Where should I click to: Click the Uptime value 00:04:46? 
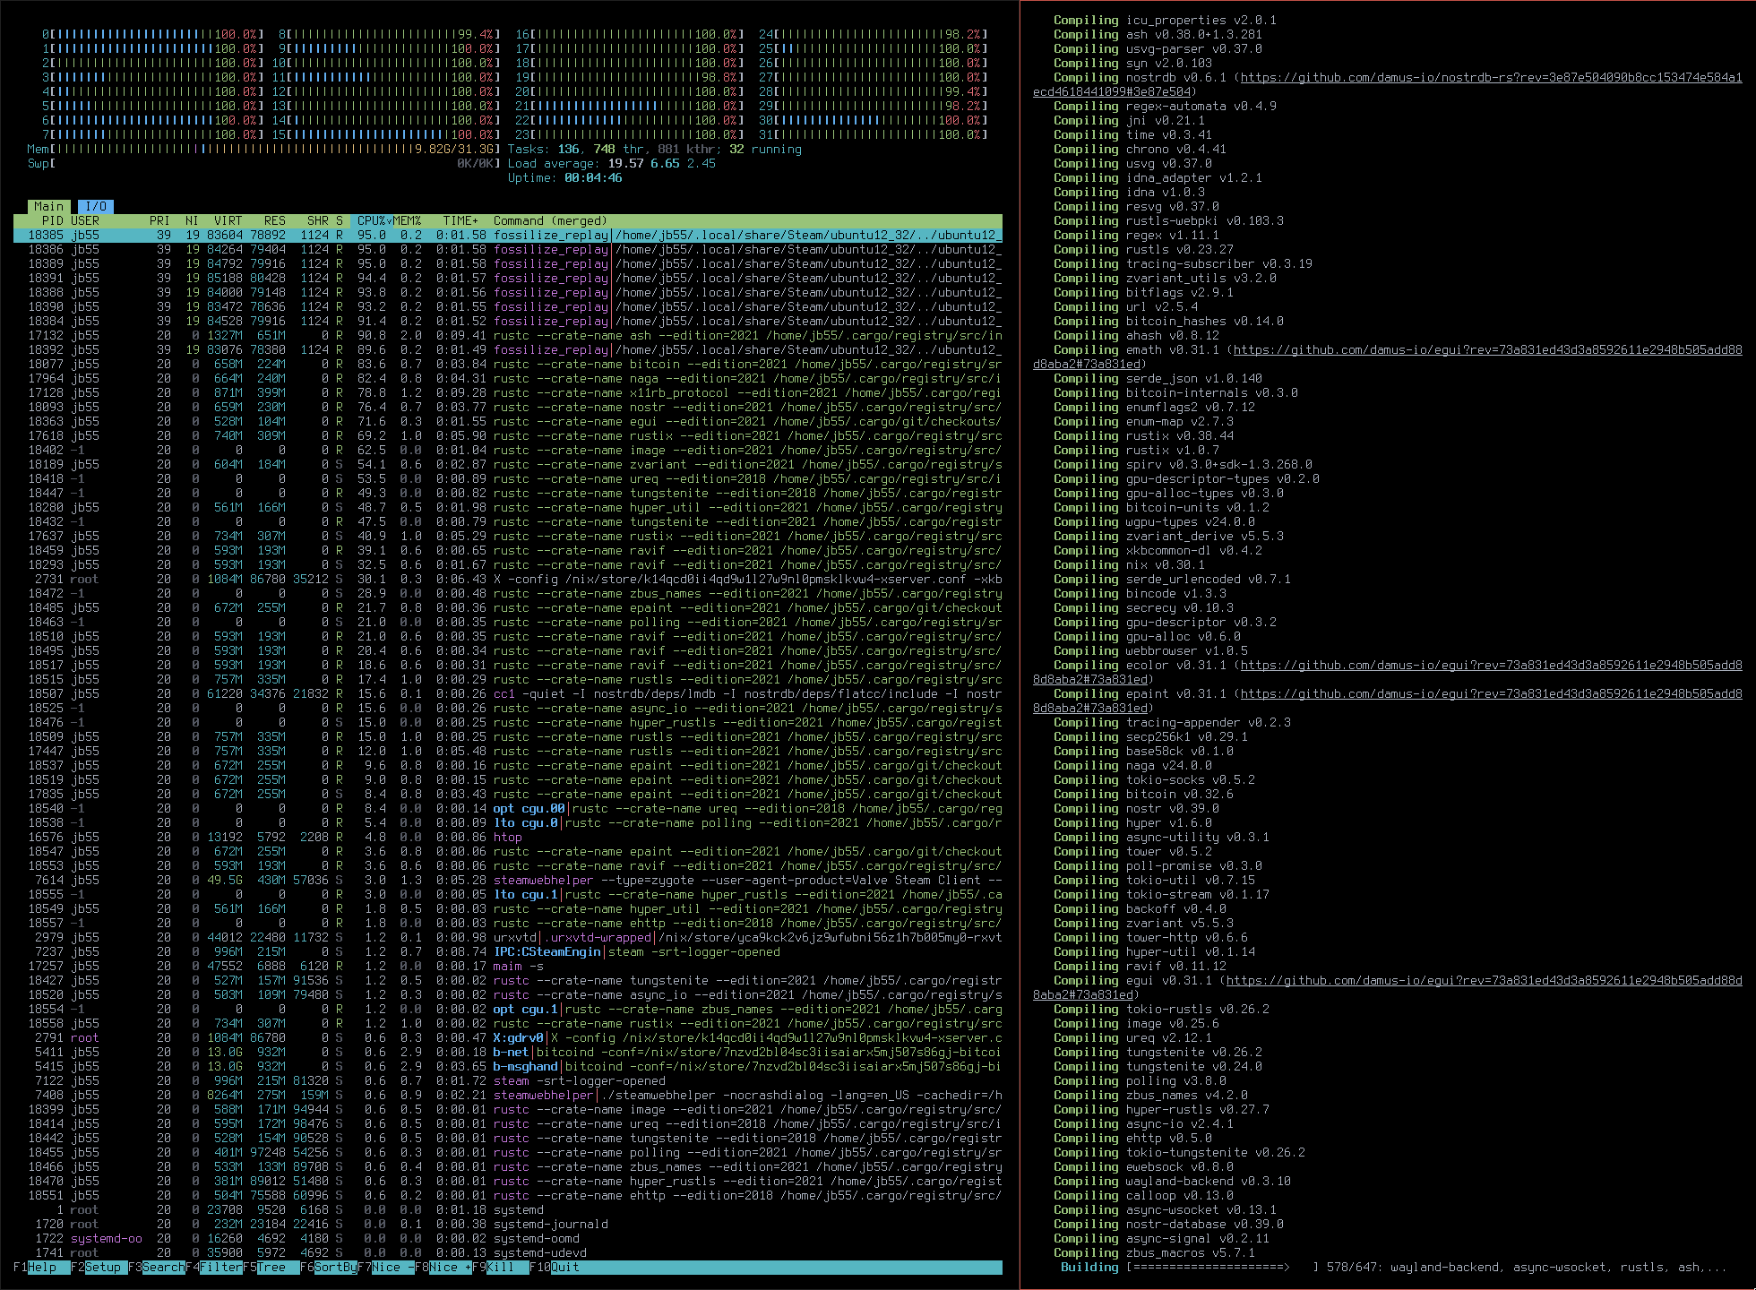tap(593, 177)
